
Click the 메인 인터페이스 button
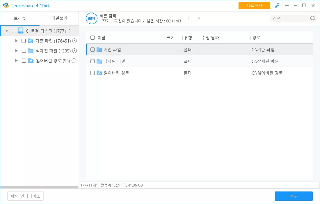26,196
